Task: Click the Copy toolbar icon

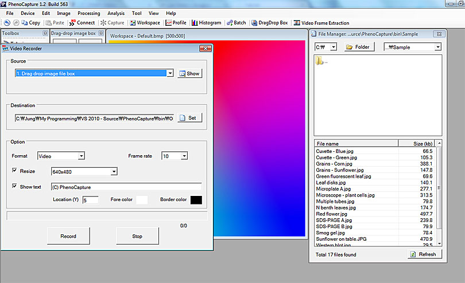Action: point(30,23)
